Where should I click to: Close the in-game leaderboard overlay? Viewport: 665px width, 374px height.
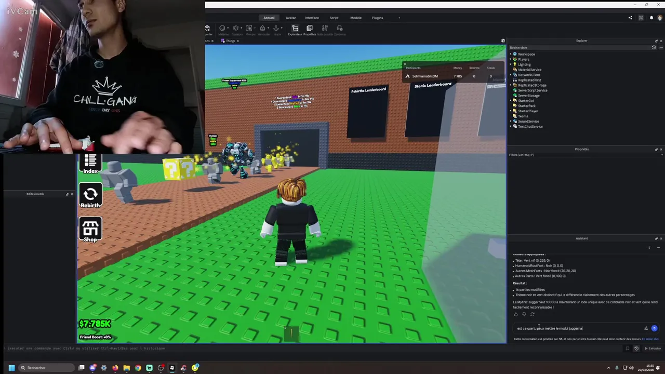point(405,64)
